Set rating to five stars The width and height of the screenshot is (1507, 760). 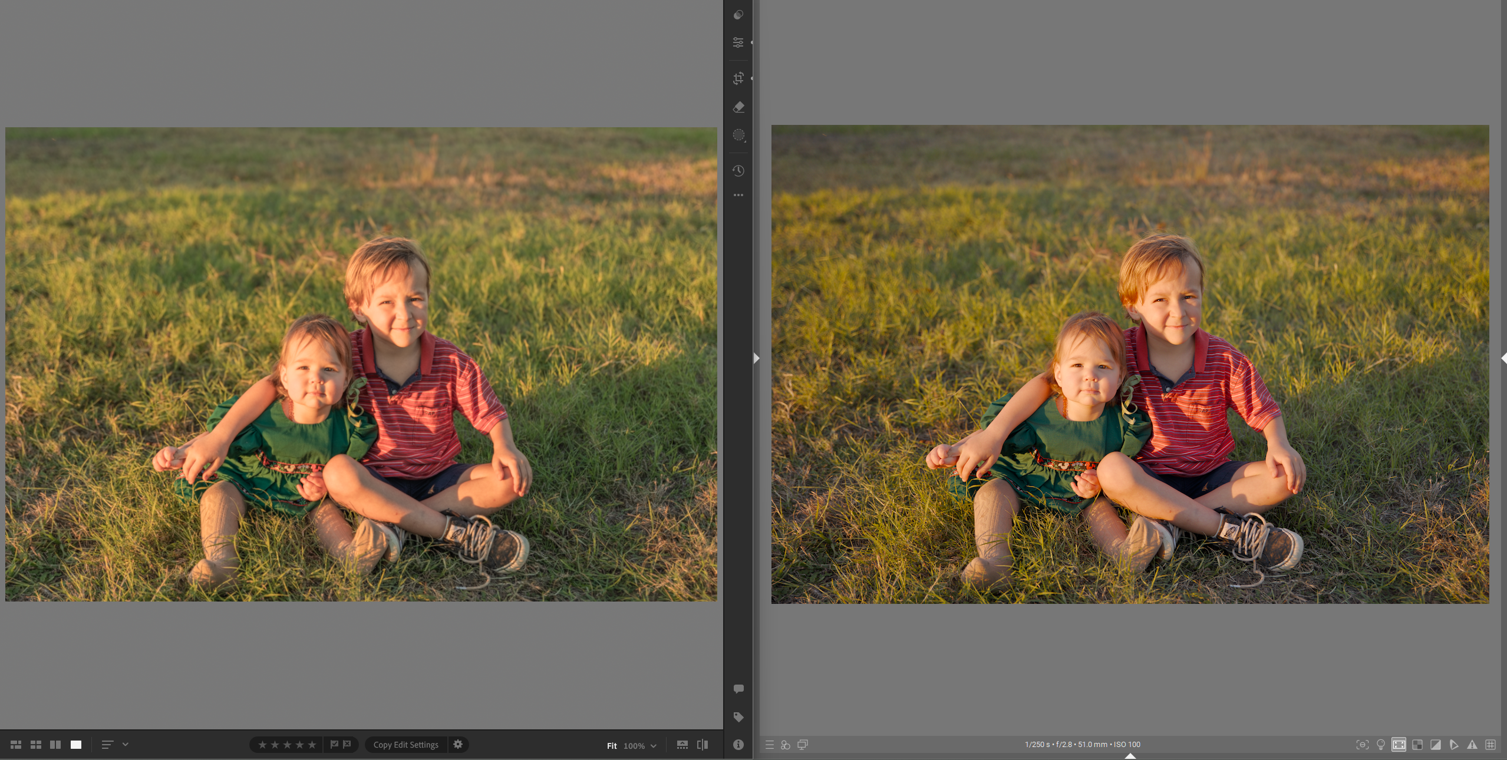click(312, 745)
